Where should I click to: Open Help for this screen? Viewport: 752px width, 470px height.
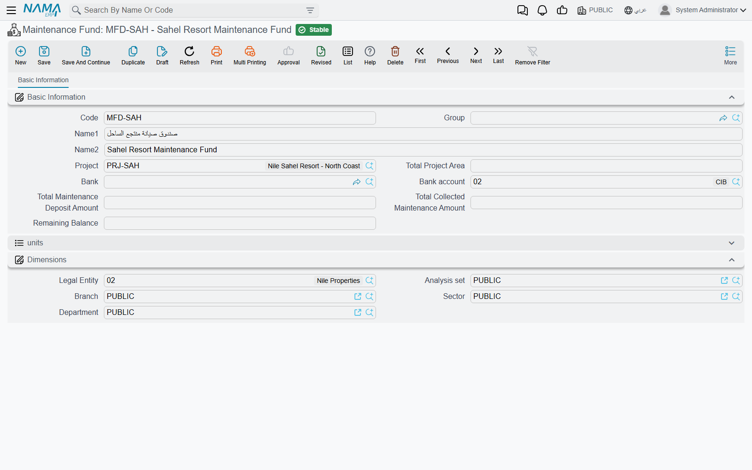pos(370,55)
